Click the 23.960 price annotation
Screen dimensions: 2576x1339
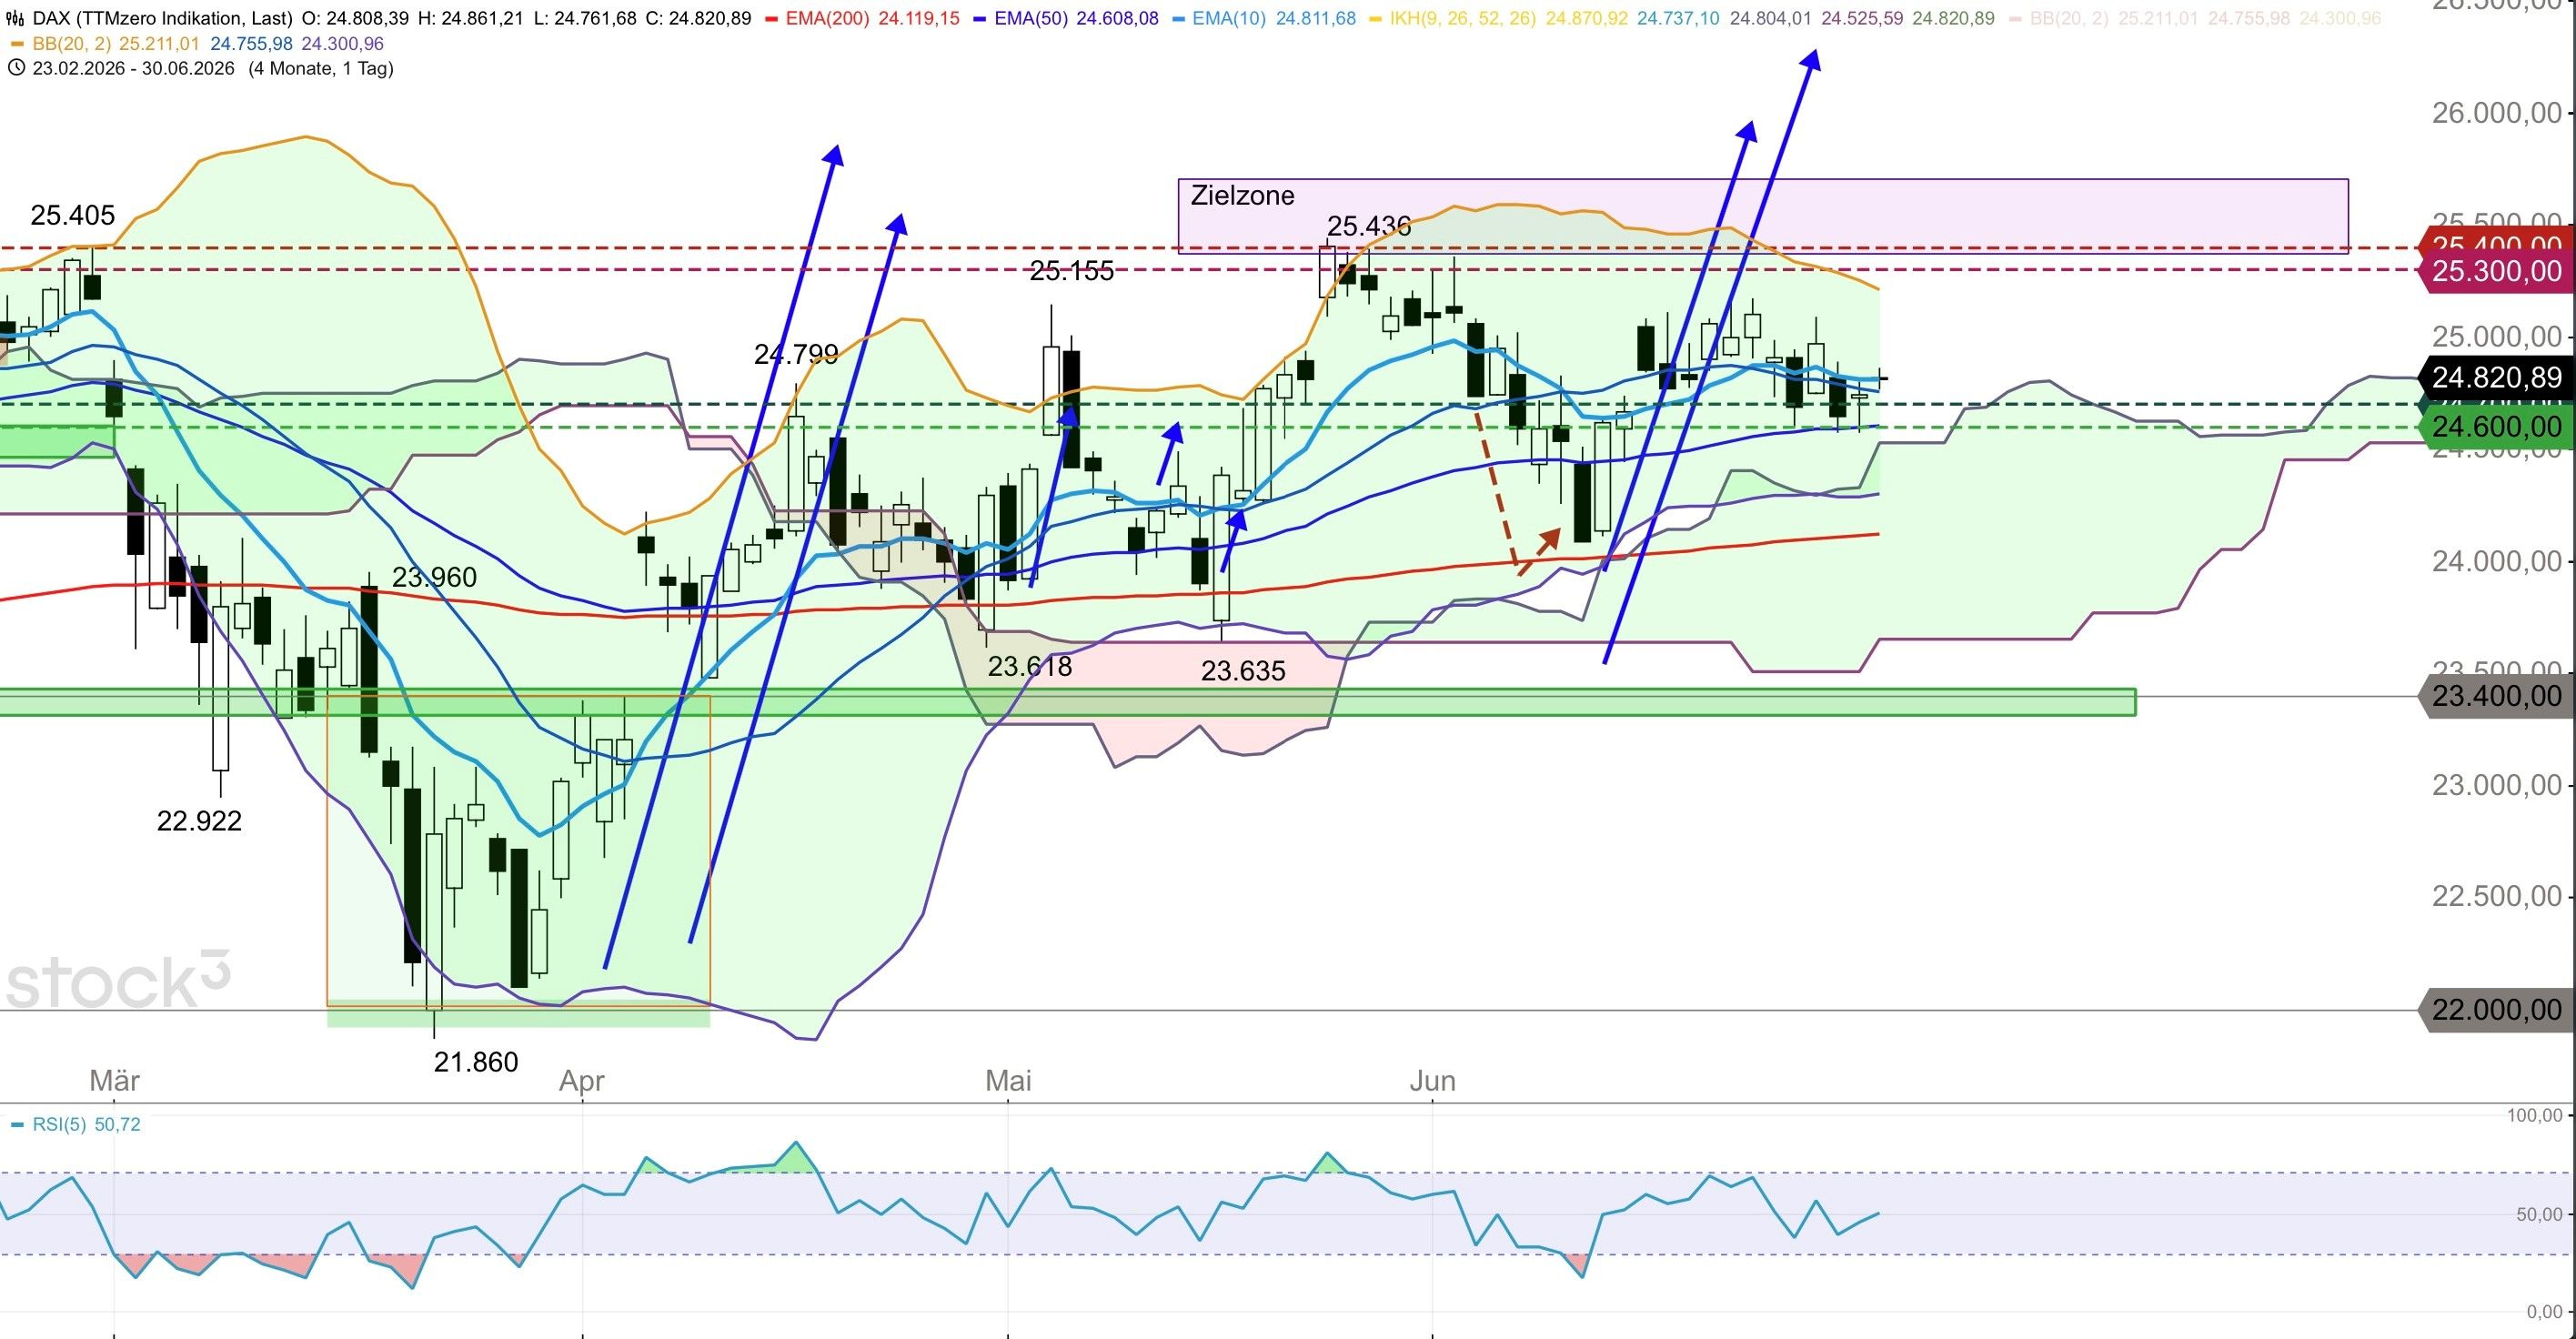434,577
